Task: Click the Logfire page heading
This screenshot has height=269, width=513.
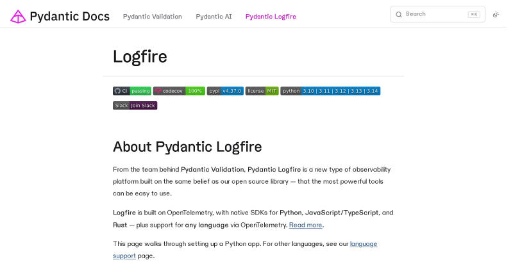Action: (x=140, y=56)
